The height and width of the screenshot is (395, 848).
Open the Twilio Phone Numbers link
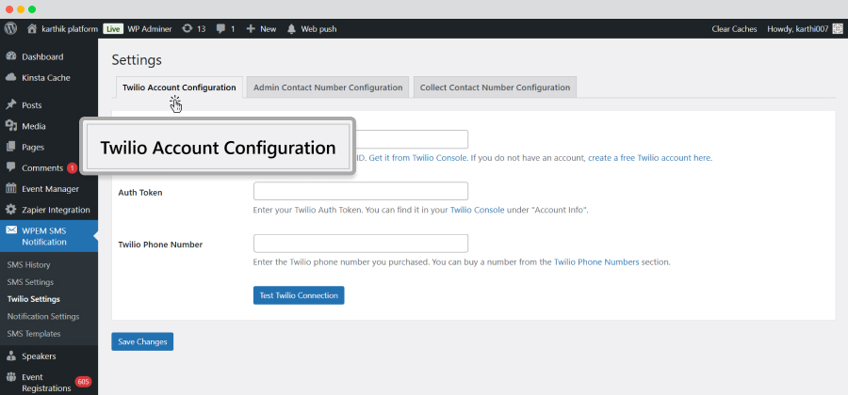(x=596, y=262)
